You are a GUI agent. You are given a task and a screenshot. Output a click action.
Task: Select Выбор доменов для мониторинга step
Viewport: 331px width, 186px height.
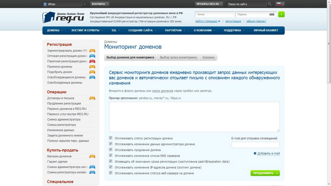pyautogui.click(x=130, y=57)
